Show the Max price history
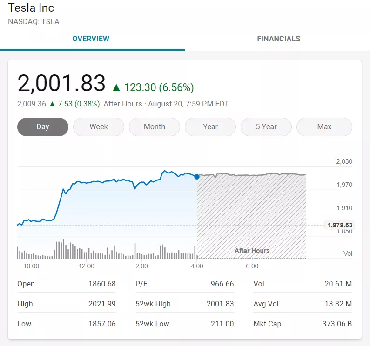 click(x=324, y=127)
